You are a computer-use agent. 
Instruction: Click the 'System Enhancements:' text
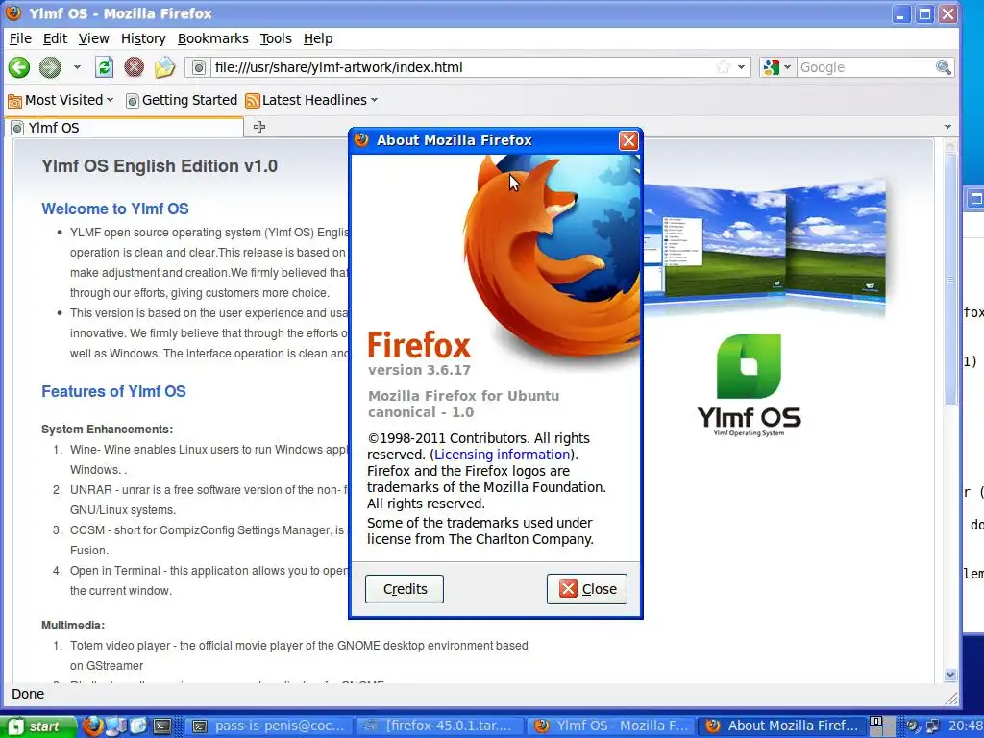pos(108,430)
